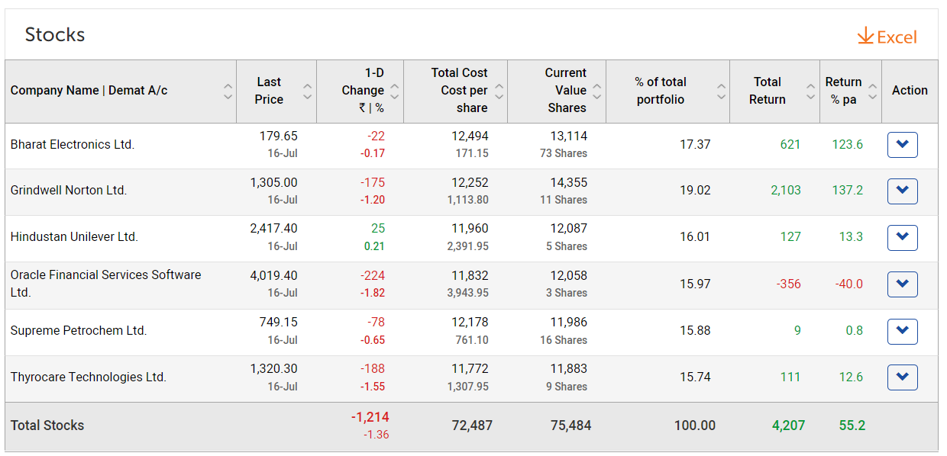Viewport: 947px width, 456px height.
Task: Select Oracle Financial Services Software Ltd. name
Action: (x=106, y=284)
